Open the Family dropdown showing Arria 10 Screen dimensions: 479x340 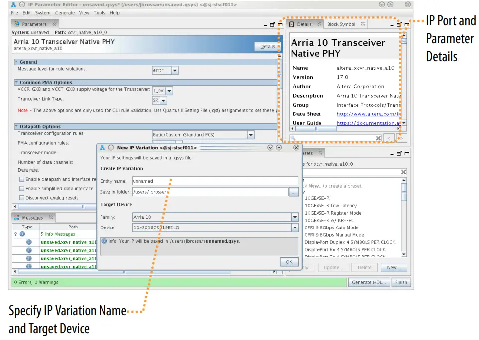tap(294, 217)
